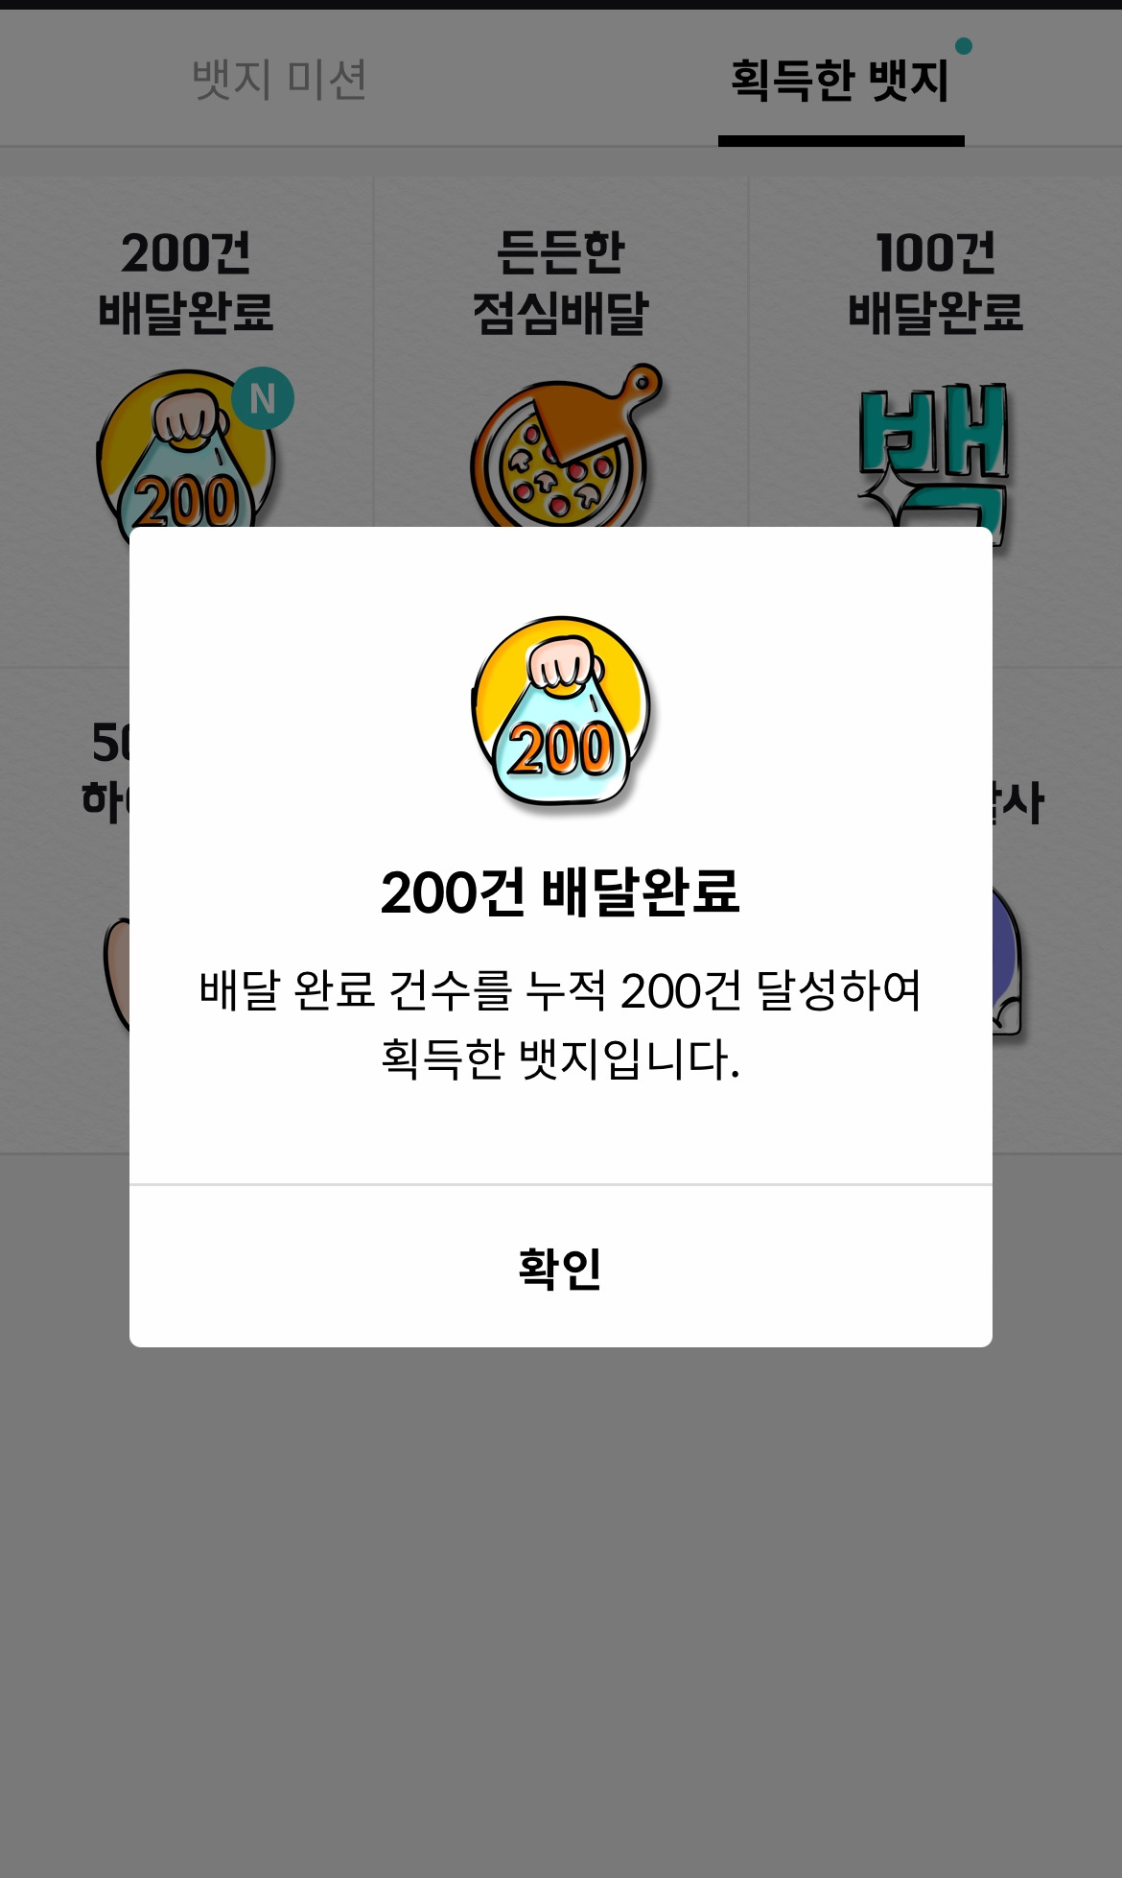
Task: Tap the 100건 배달완료 label text
Action: (936, 282)
